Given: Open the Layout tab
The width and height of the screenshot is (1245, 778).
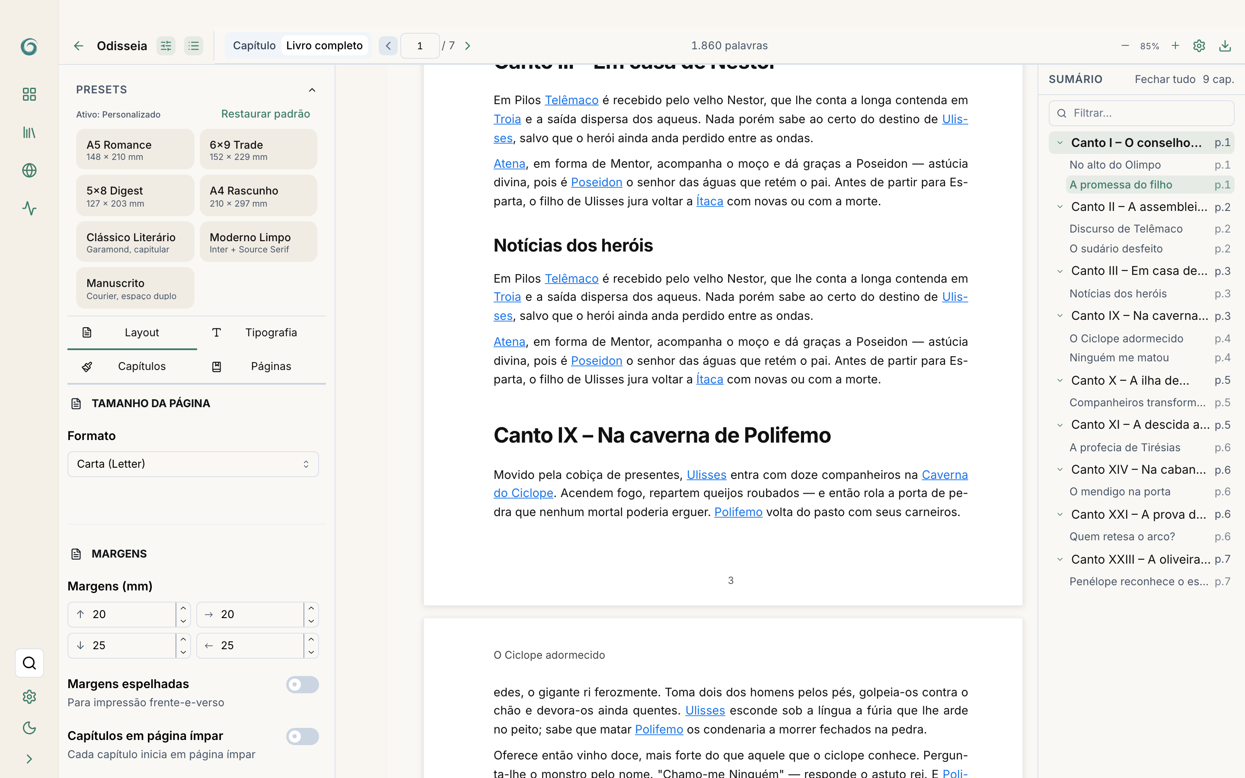Looking at the screenshot, I should pyautogui.click(x=132, y=332).
